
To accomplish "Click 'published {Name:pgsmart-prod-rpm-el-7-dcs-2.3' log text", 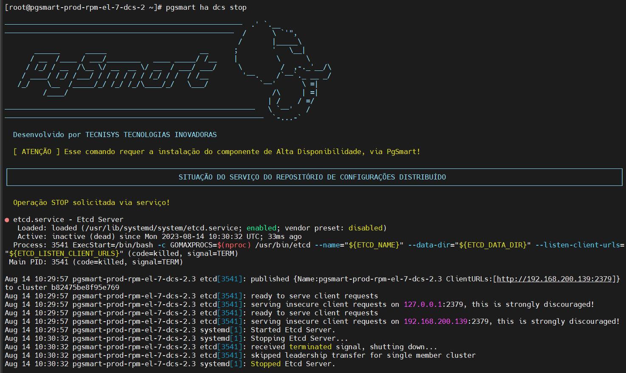I will pos(346,279).
